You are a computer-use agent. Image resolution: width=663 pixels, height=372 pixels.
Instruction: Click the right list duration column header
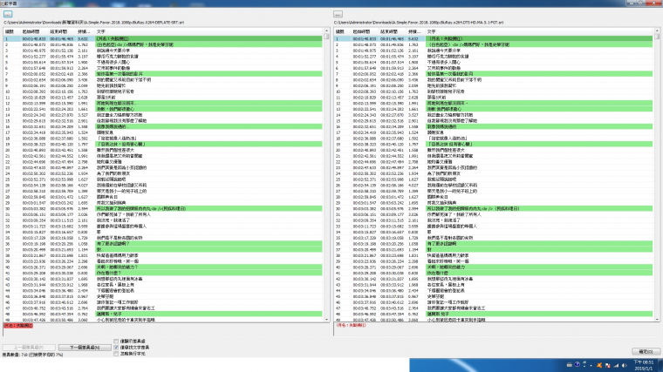coord(416,31)
